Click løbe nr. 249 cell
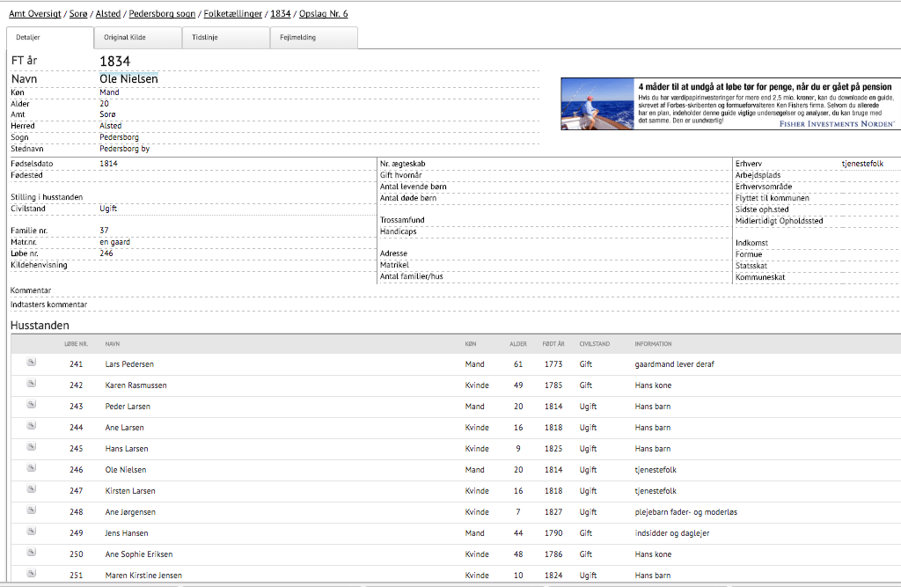 (x=76, y=533)
